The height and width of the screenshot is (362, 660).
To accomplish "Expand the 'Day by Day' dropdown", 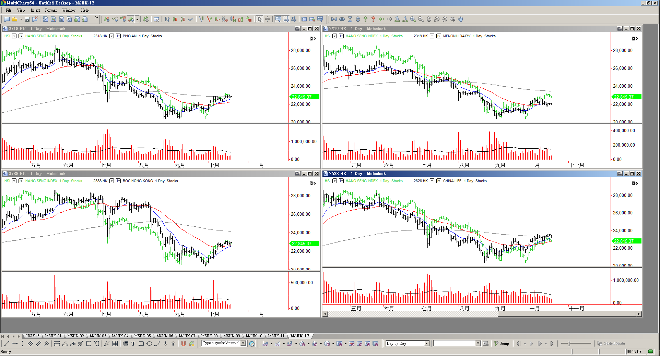I will (x=426, y=344).
